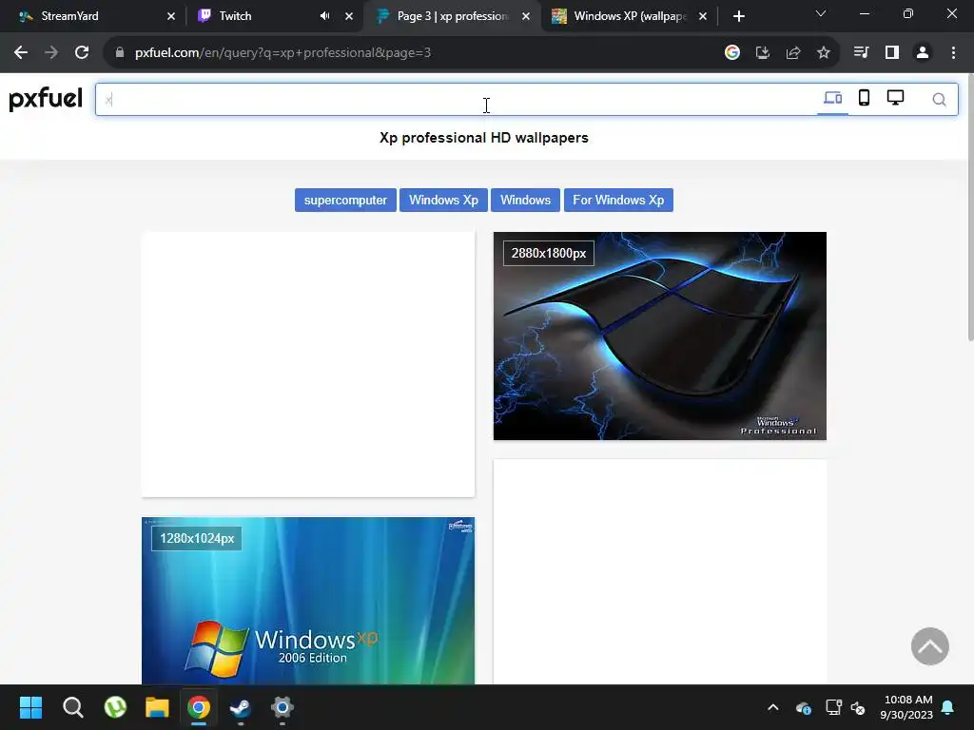
Task: Click the network tray icon
Action: coord(833,707)
